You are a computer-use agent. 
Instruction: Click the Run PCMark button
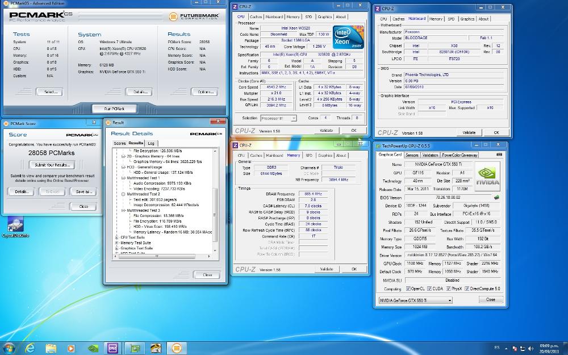[x=115, y=108]
